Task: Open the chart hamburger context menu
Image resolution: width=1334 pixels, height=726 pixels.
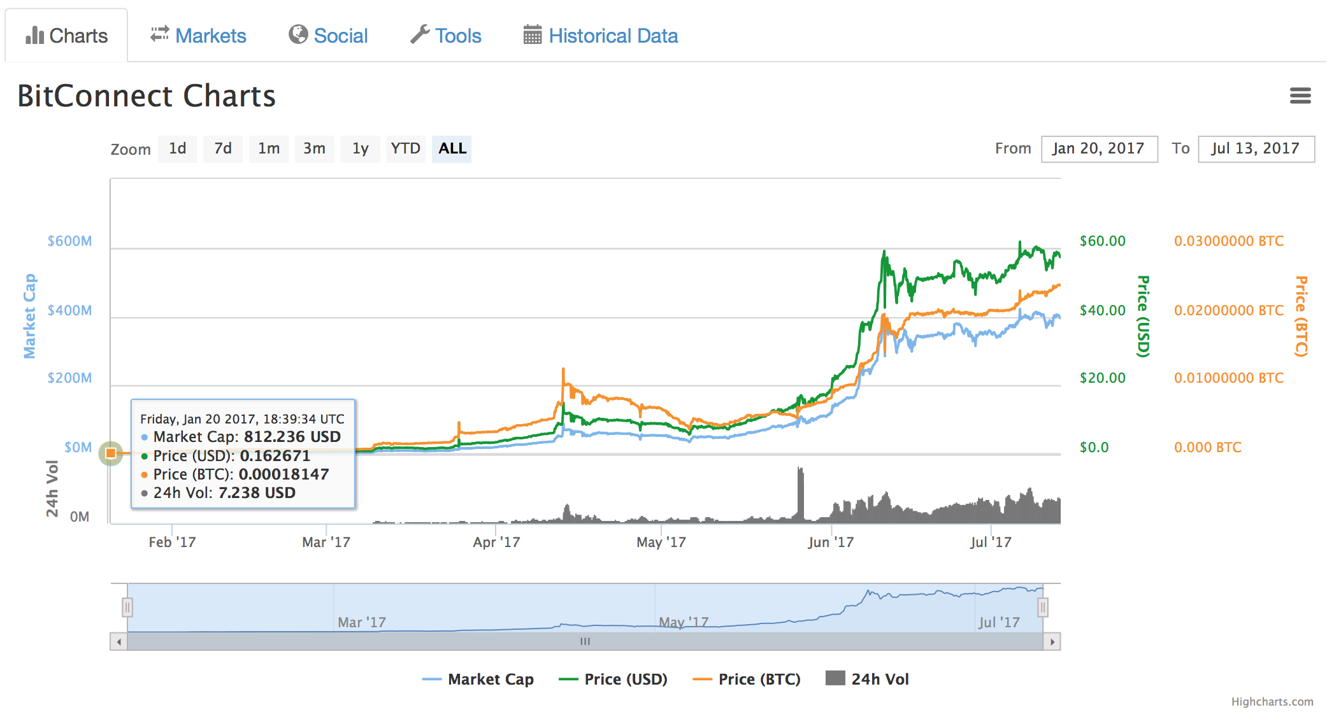Action: pos(1300,96)
